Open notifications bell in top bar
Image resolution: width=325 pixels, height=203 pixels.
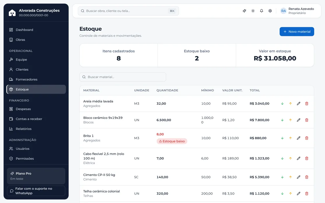pyautogui.click(x=261, y=11)
